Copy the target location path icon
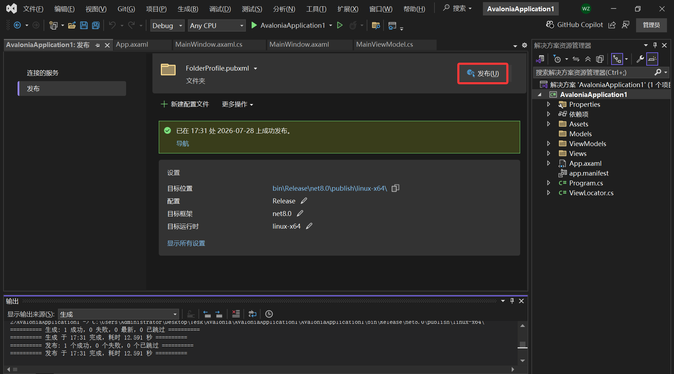 (x=395, y=188)
